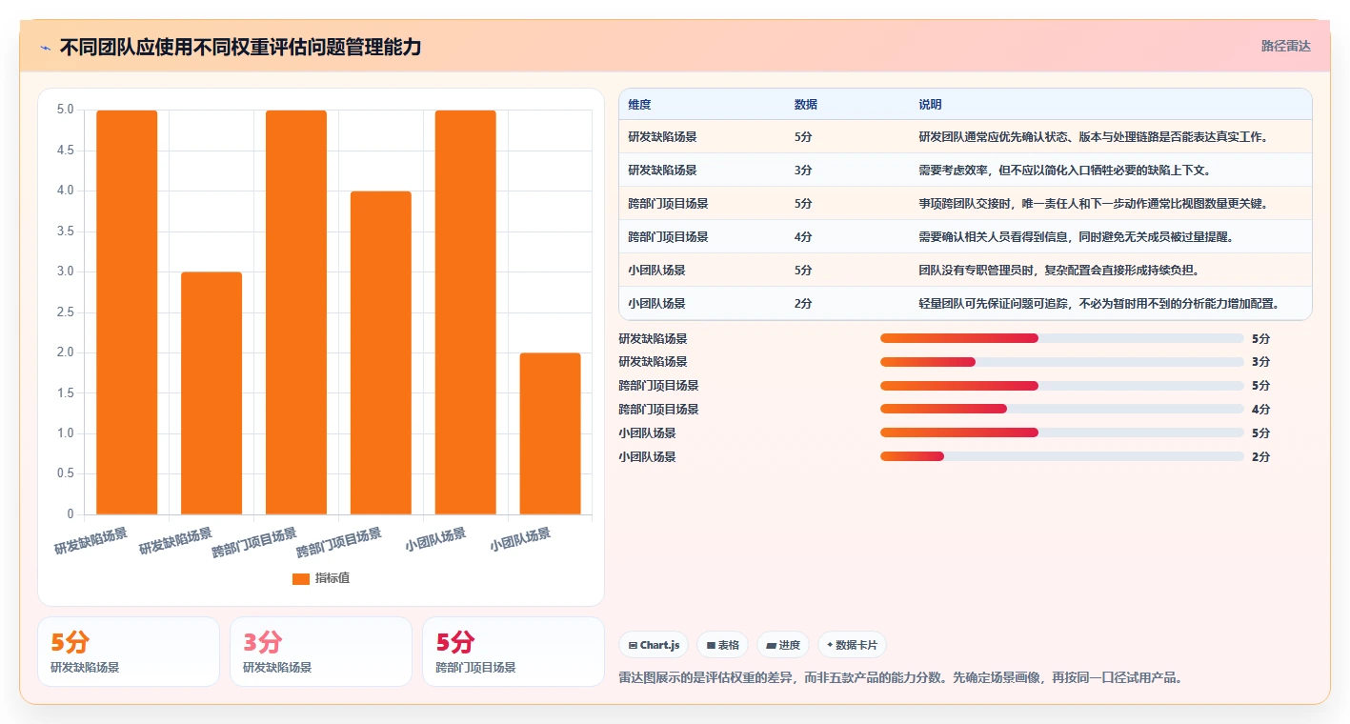Viewport: 1350px width, 724px height.
Task: Click the 4.5 y-axis tick label
Action: click(65, 151)
